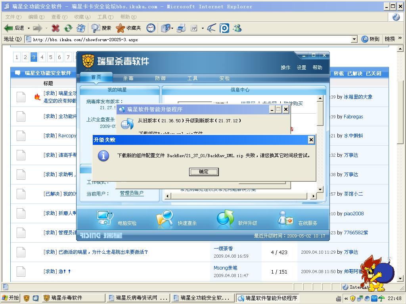Open the Favorites star (收藏夹) button

[128, 28]
